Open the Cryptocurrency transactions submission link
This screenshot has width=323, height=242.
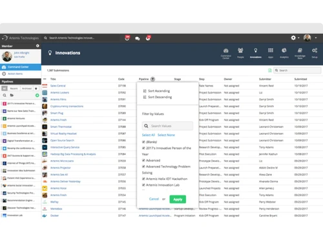tap(67, 106)
